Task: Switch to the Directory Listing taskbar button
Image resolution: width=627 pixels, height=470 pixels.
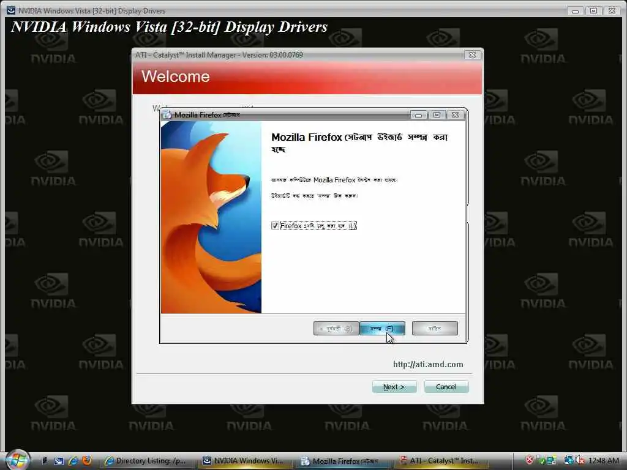Action: 146,461
